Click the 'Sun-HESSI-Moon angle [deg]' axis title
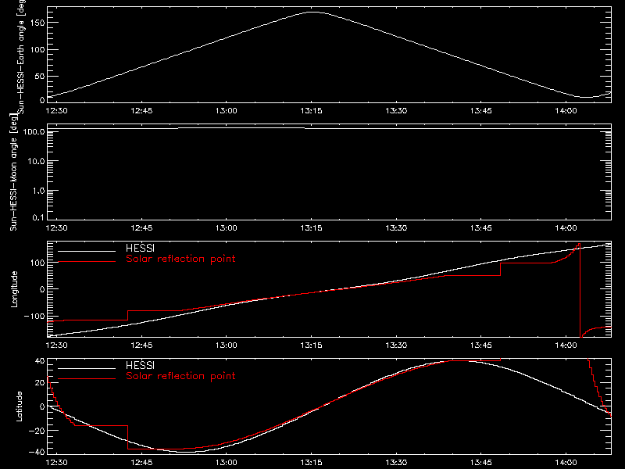This screenshot has width=625, height=469. 14,172
